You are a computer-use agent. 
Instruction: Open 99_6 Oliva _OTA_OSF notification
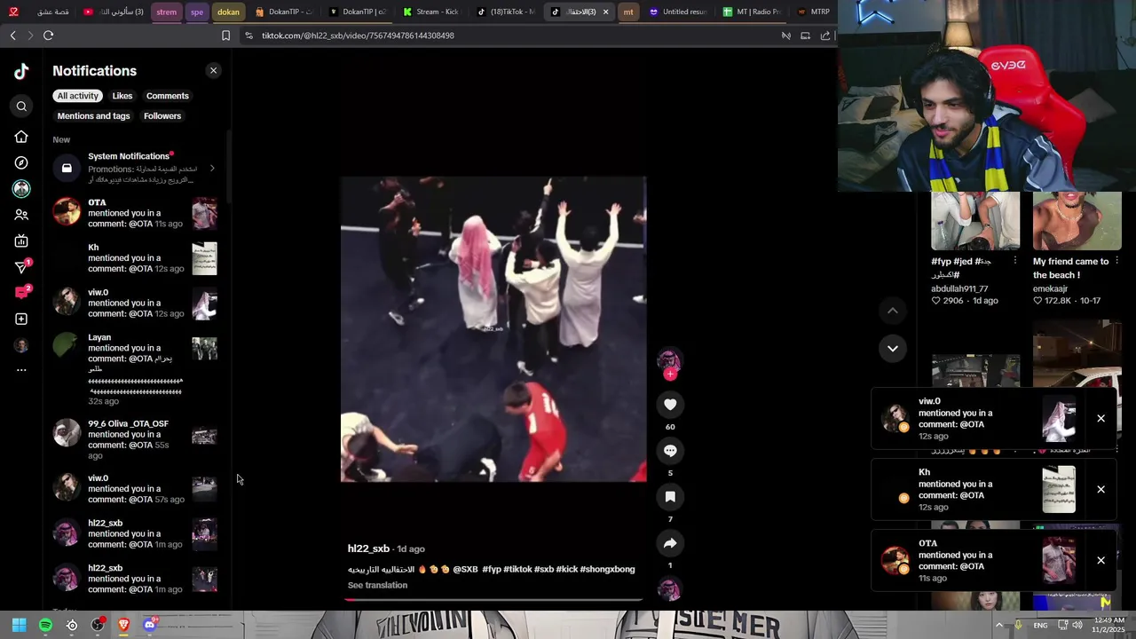click(136, 439)
